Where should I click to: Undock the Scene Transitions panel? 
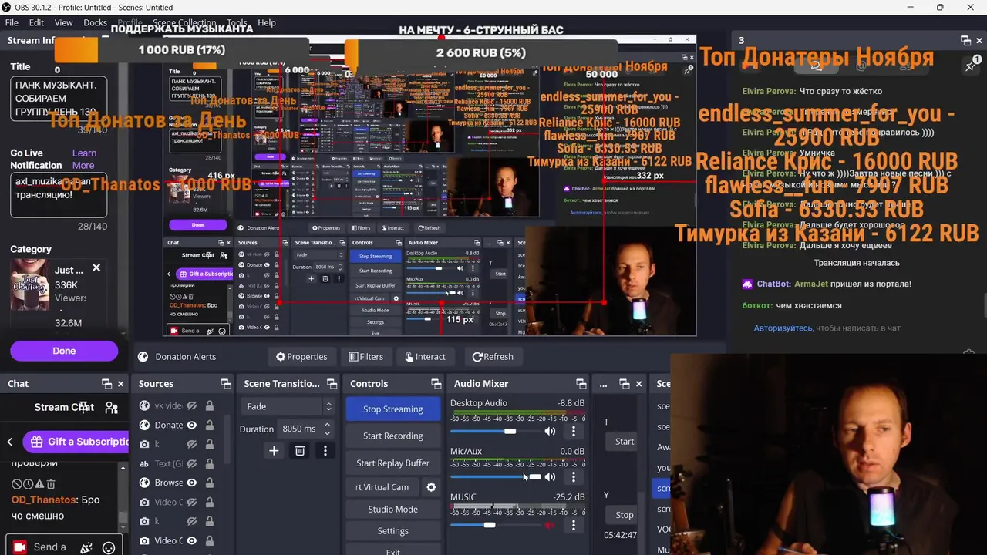[331, 384]
